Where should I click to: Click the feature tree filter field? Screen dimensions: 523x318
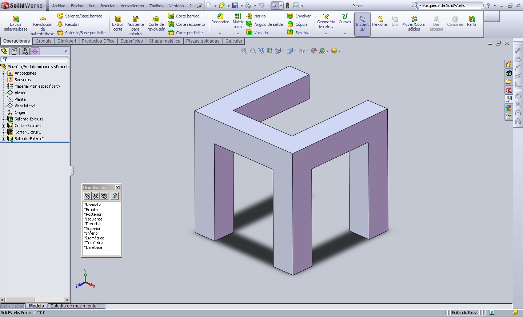click(35, 59)
